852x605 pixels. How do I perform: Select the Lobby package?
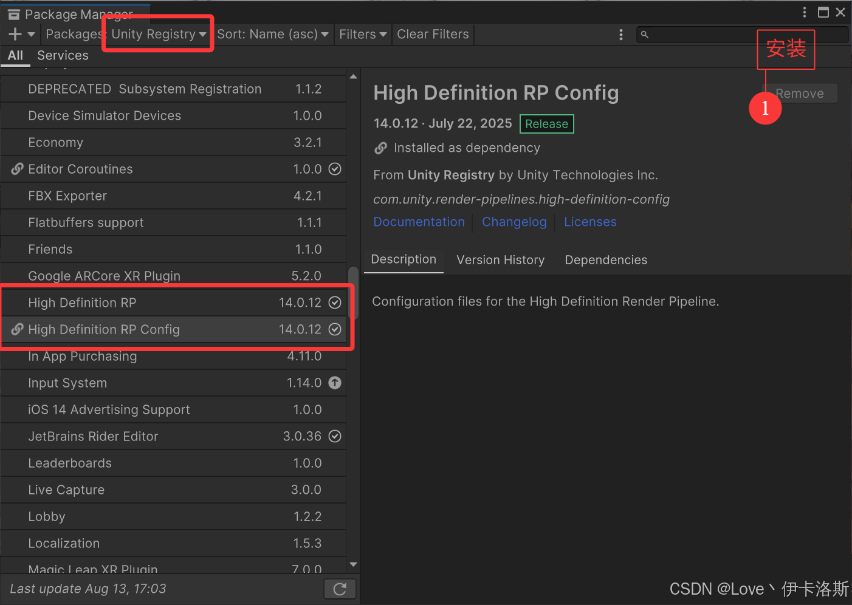click(173, 516)
